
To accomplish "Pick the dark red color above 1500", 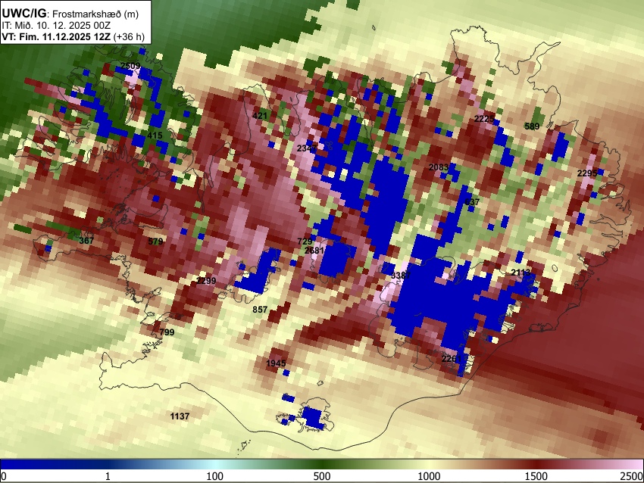I will 536,464.
